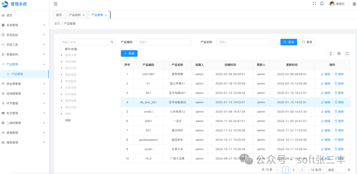This screenshot has height=174, width=357.
Task: Click the 产品编码 input field
Action: (x=164, y=42)
